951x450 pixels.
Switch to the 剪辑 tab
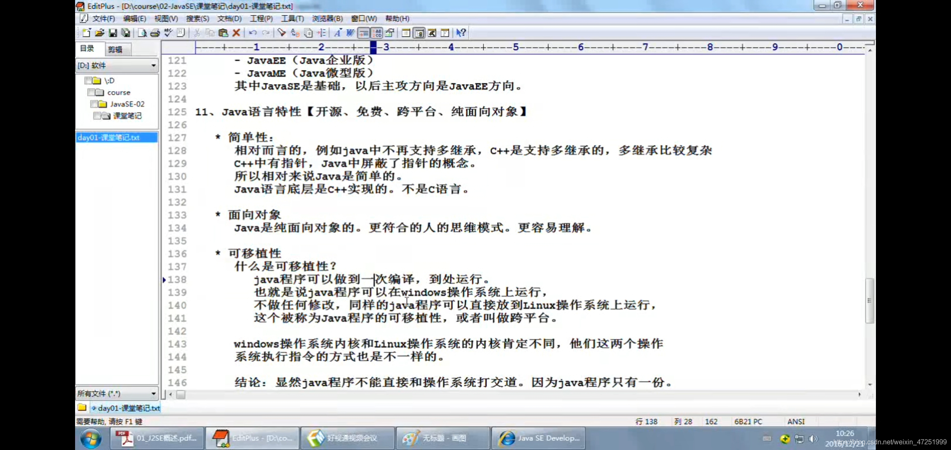click(x=116, y=49)
